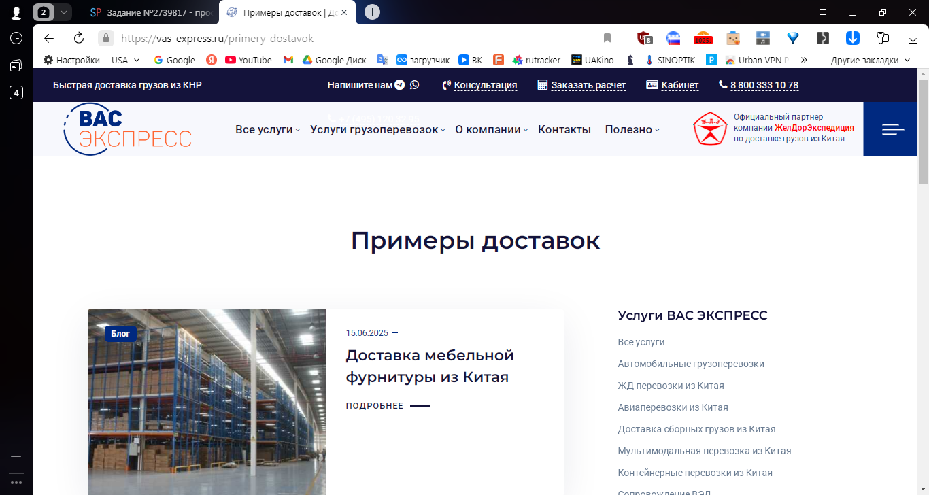Open the browser history clock in the sidebar

[16, 38]
